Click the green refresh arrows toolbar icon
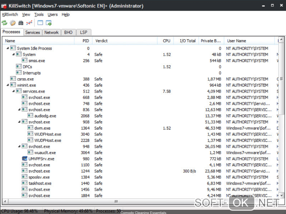 [4, 23]
